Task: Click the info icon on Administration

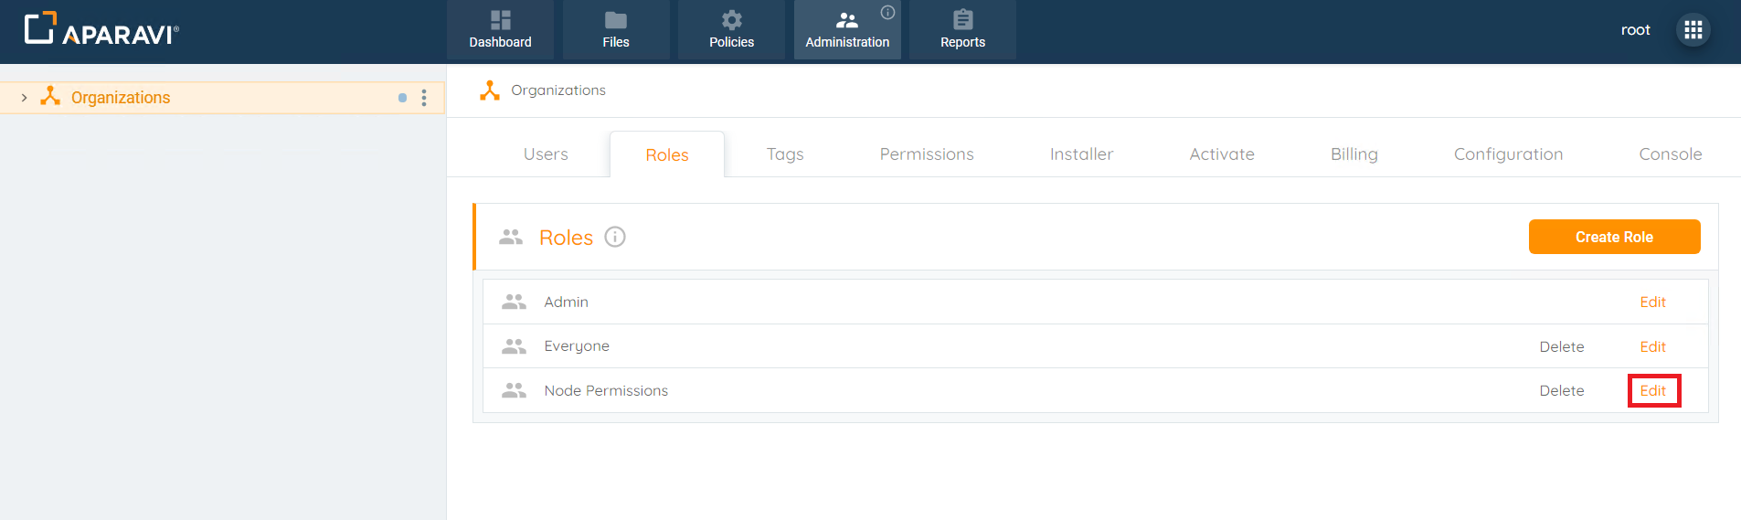Action: 887,13
